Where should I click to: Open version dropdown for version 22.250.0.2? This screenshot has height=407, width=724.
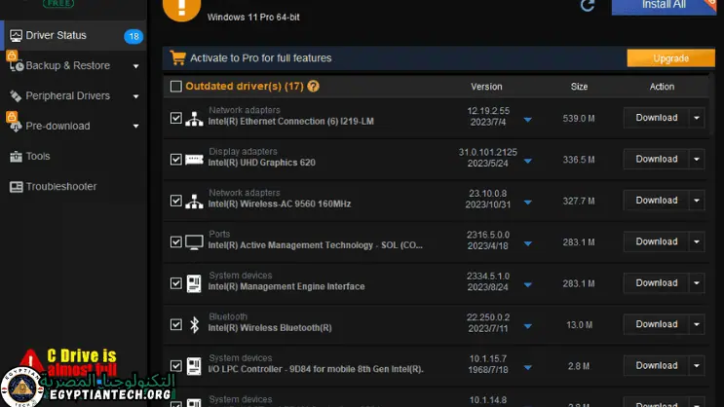click(x=528, y=326)
